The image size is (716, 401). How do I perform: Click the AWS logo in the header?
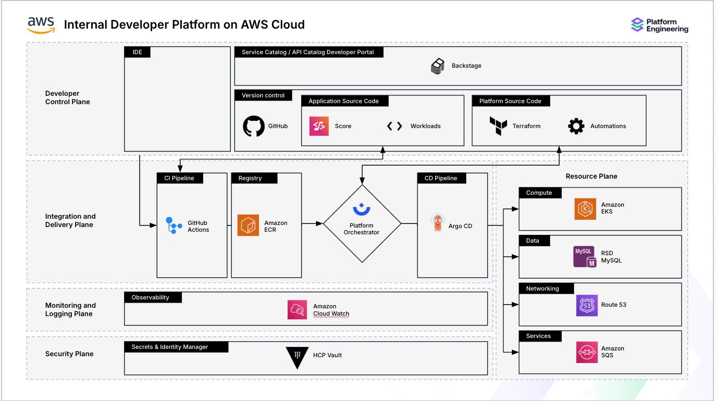coord(41,24)
